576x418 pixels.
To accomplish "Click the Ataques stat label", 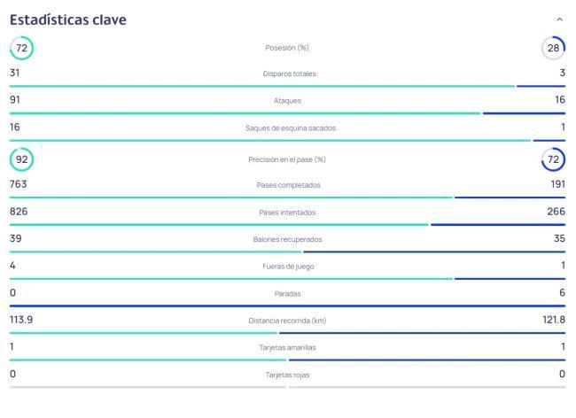I will pyautogui.click(x=287, y=101).
